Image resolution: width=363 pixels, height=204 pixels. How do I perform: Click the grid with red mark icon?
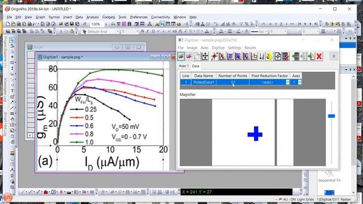point(285,56)
